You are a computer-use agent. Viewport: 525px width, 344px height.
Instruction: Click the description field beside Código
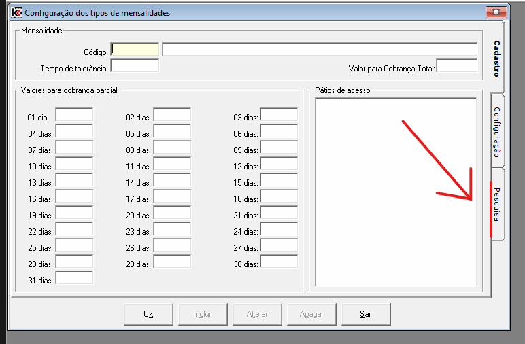coord(319,50)
